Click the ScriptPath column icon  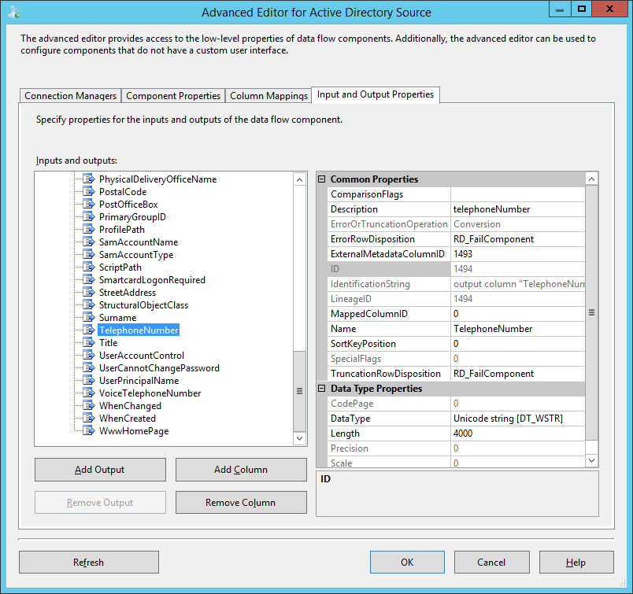coord(89,267)
